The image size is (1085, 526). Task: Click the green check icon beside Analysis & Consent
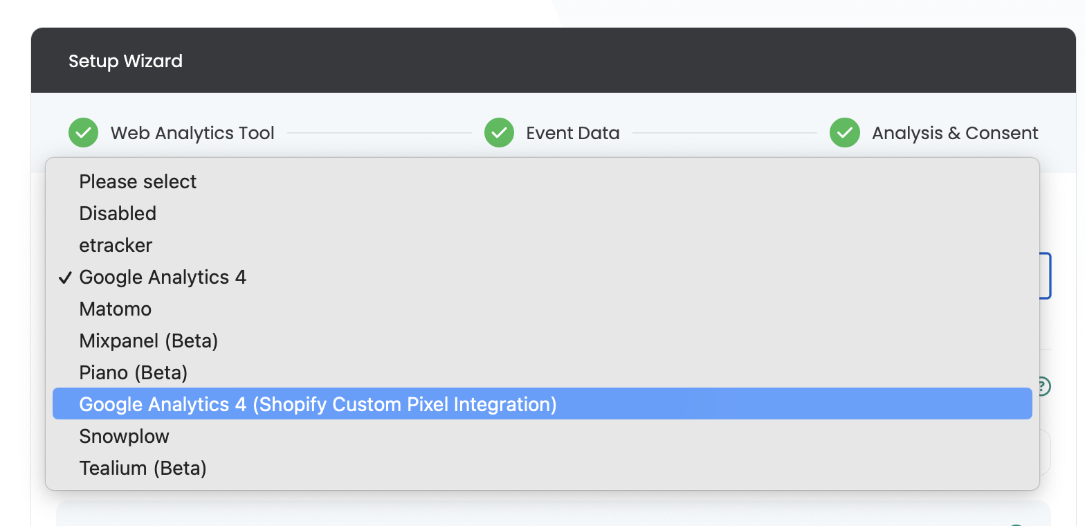coord(844,133)
